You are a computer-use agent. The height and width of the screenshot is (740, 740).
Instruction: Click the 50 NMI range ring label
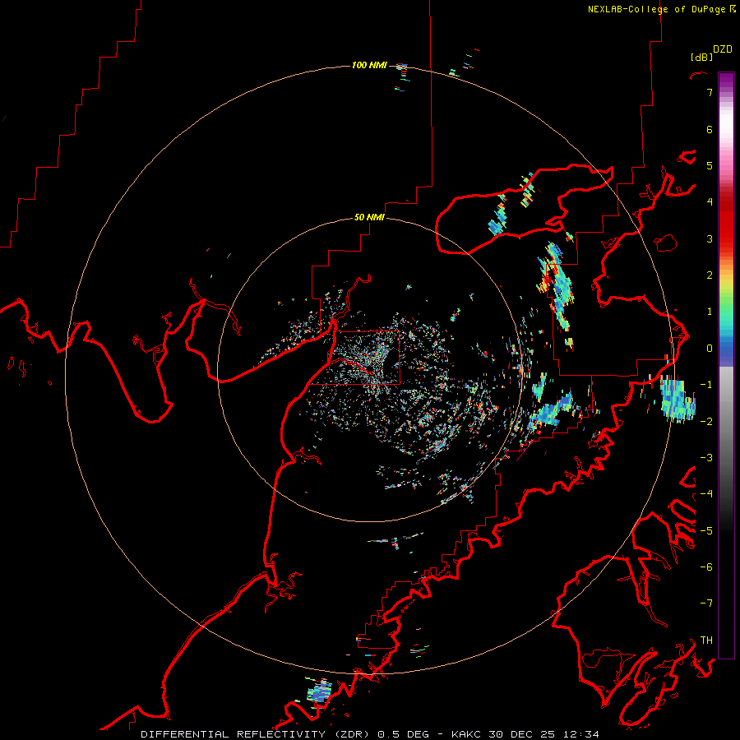pos(369,217)
